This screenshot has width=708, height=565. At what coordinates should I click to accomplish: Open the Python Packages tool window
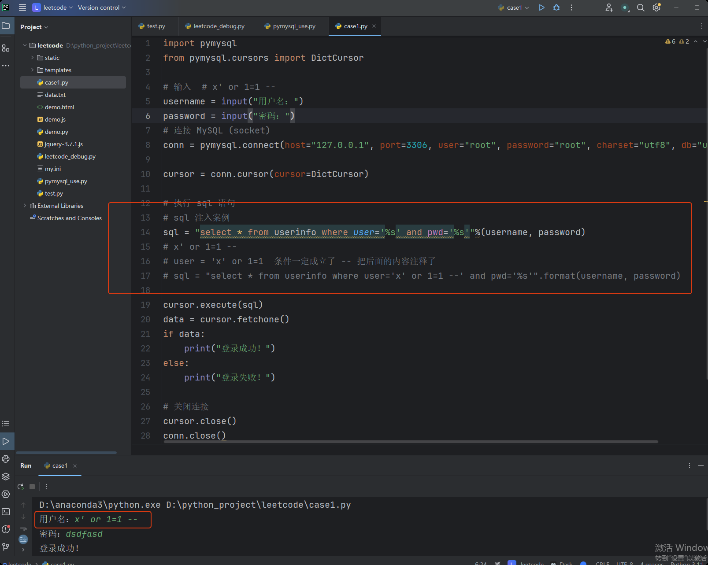(x=6, y=476)
